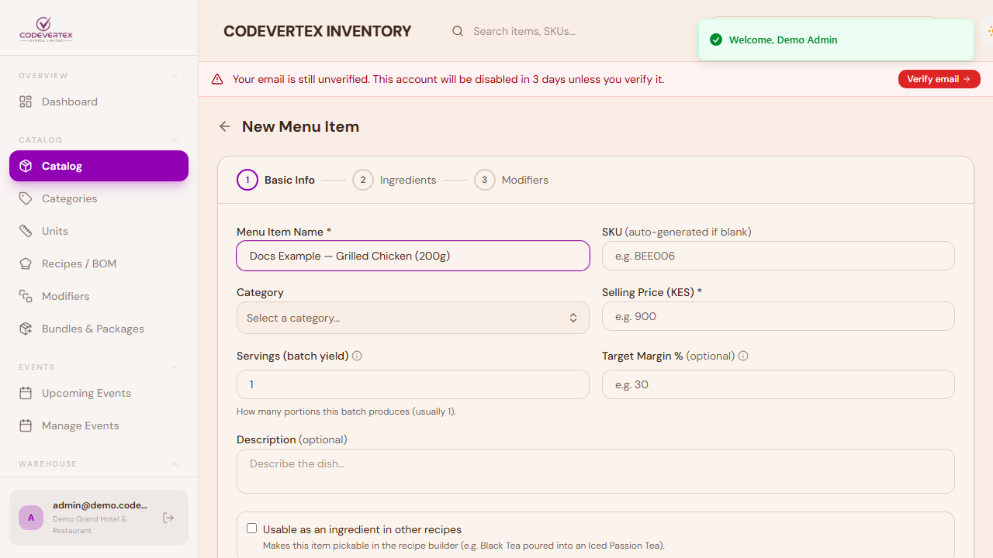Viewport: 993px width, 558px height.
Task: Click the Menu Item Name field
Action: pos(413,256)
